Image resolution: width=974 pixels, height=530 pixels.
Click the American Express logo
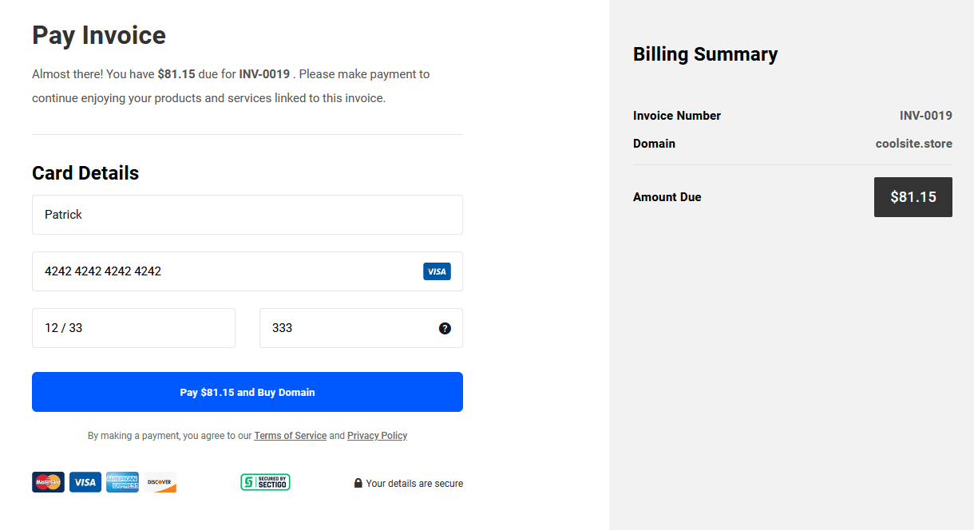pyautogui.click(x=122, y=482)
